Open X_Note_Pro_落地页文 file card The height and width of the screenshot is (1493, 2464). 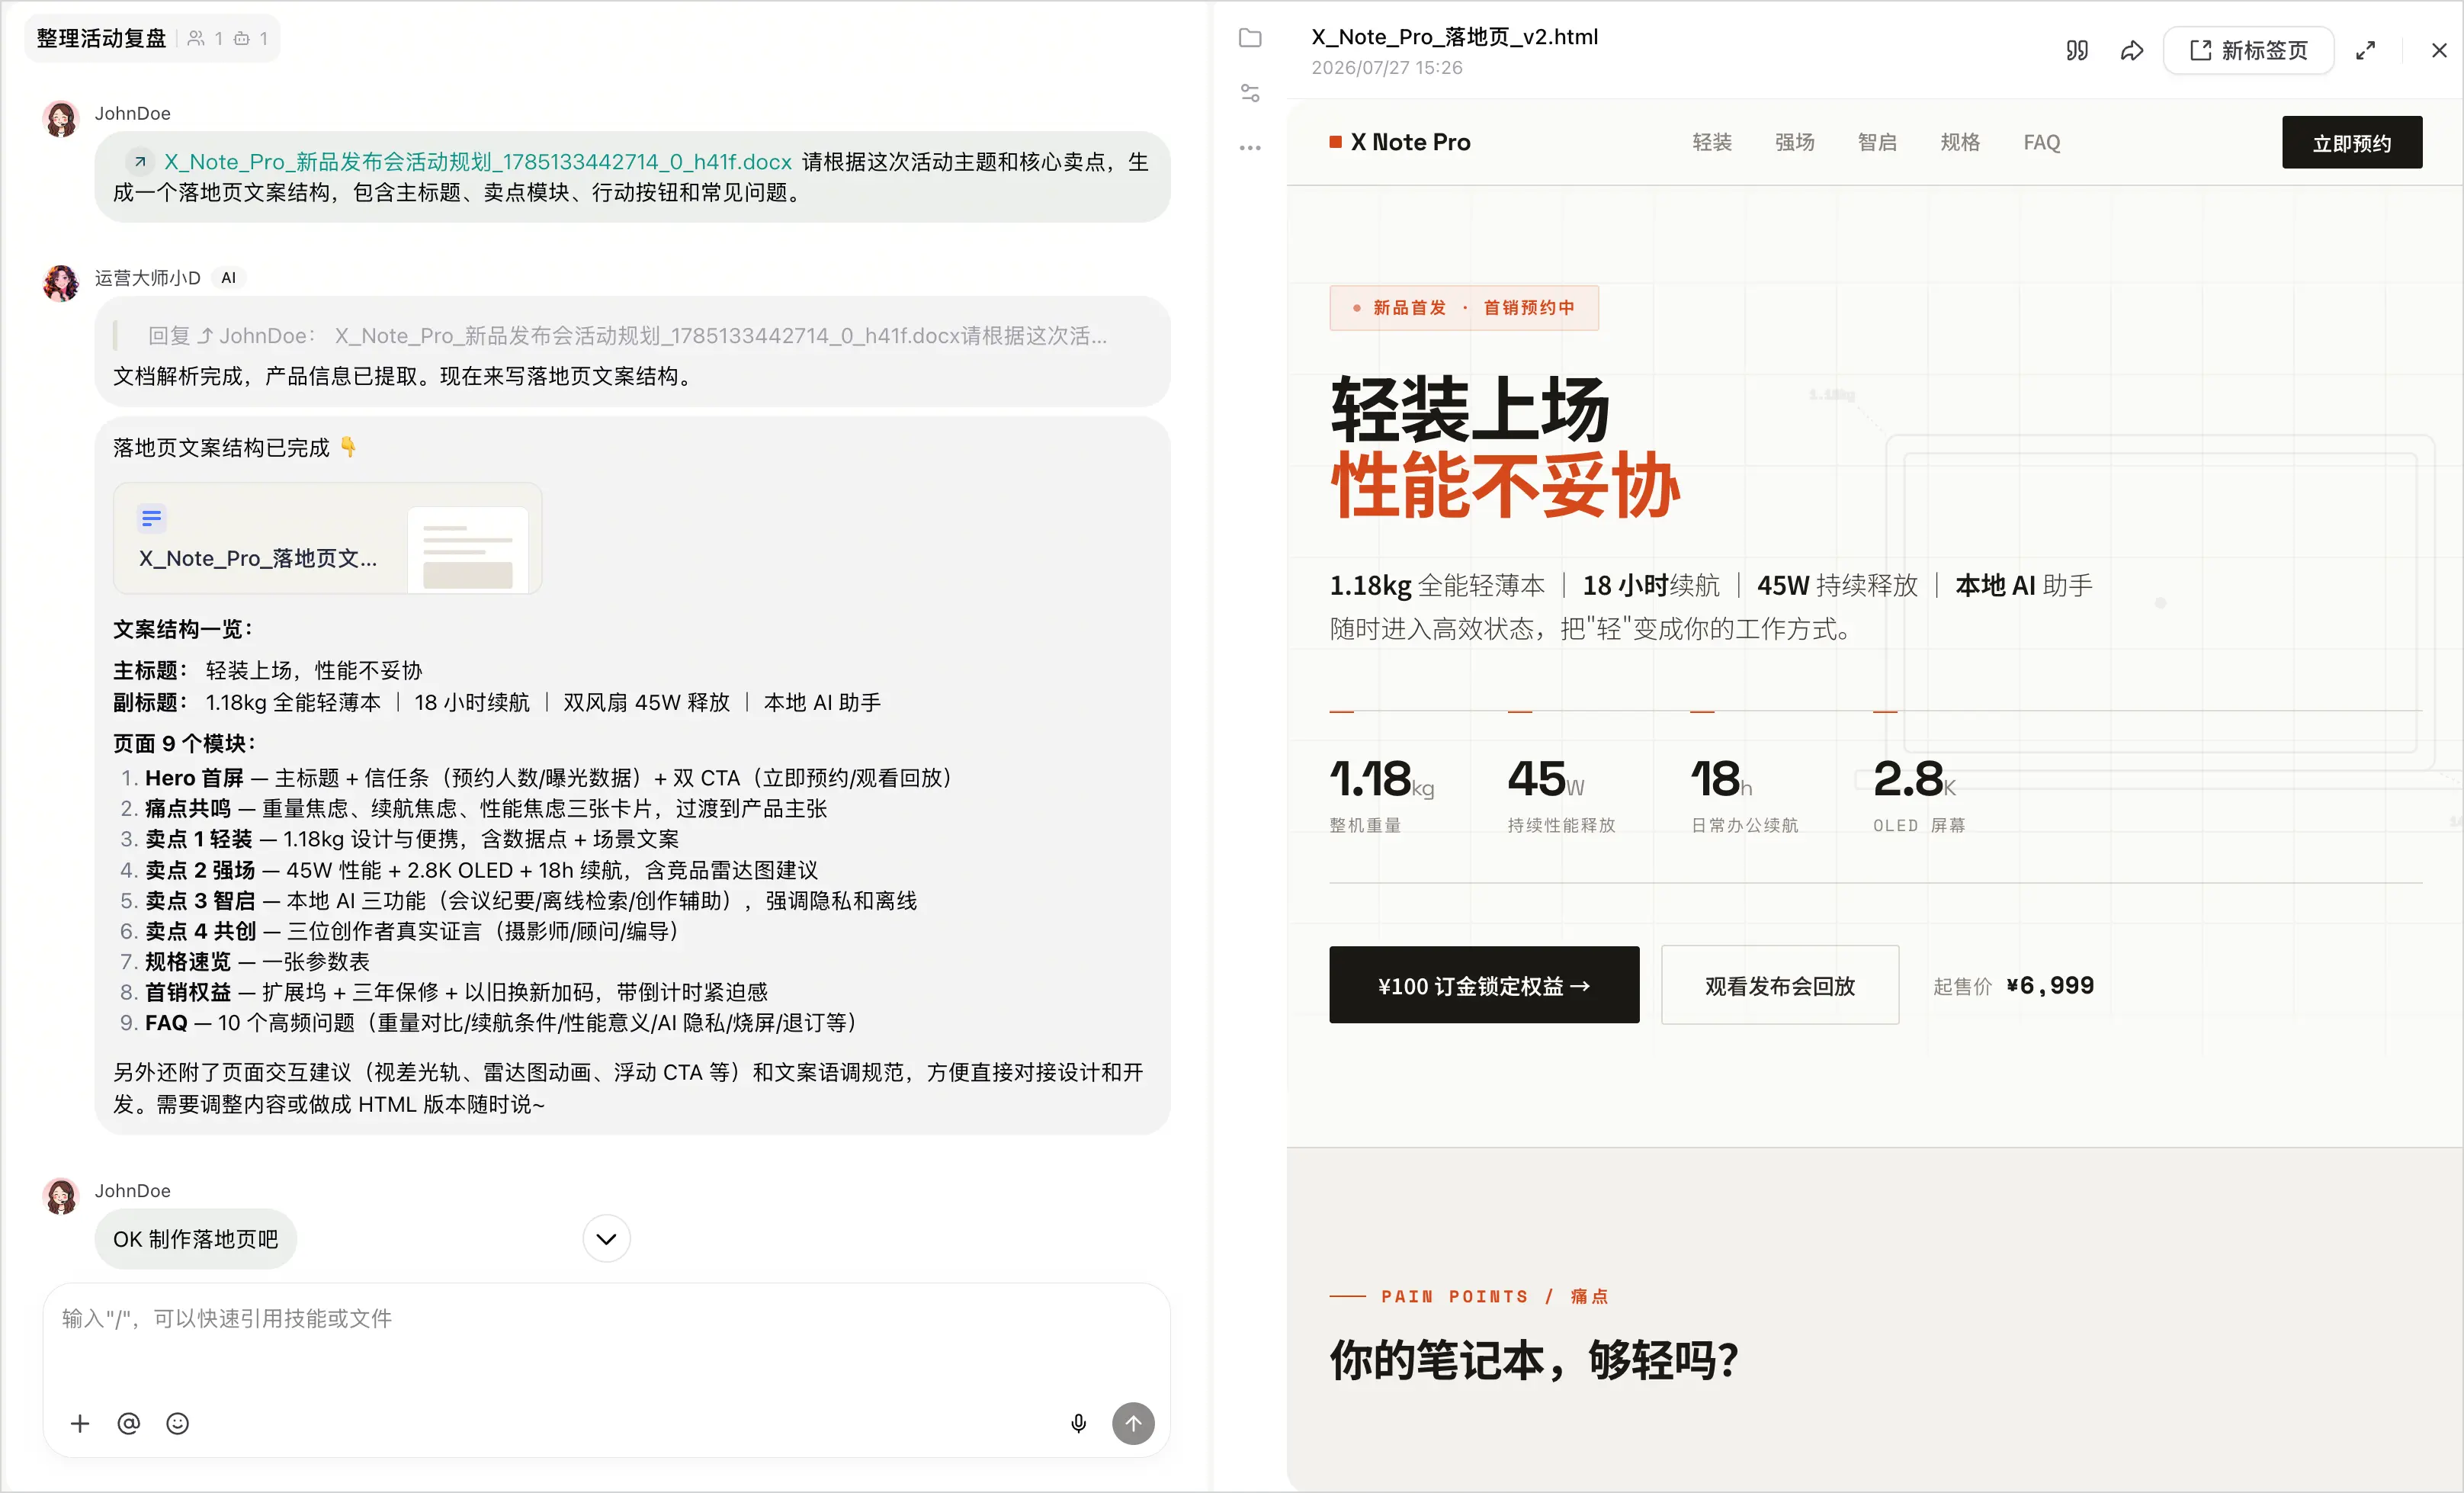[327, 538]
